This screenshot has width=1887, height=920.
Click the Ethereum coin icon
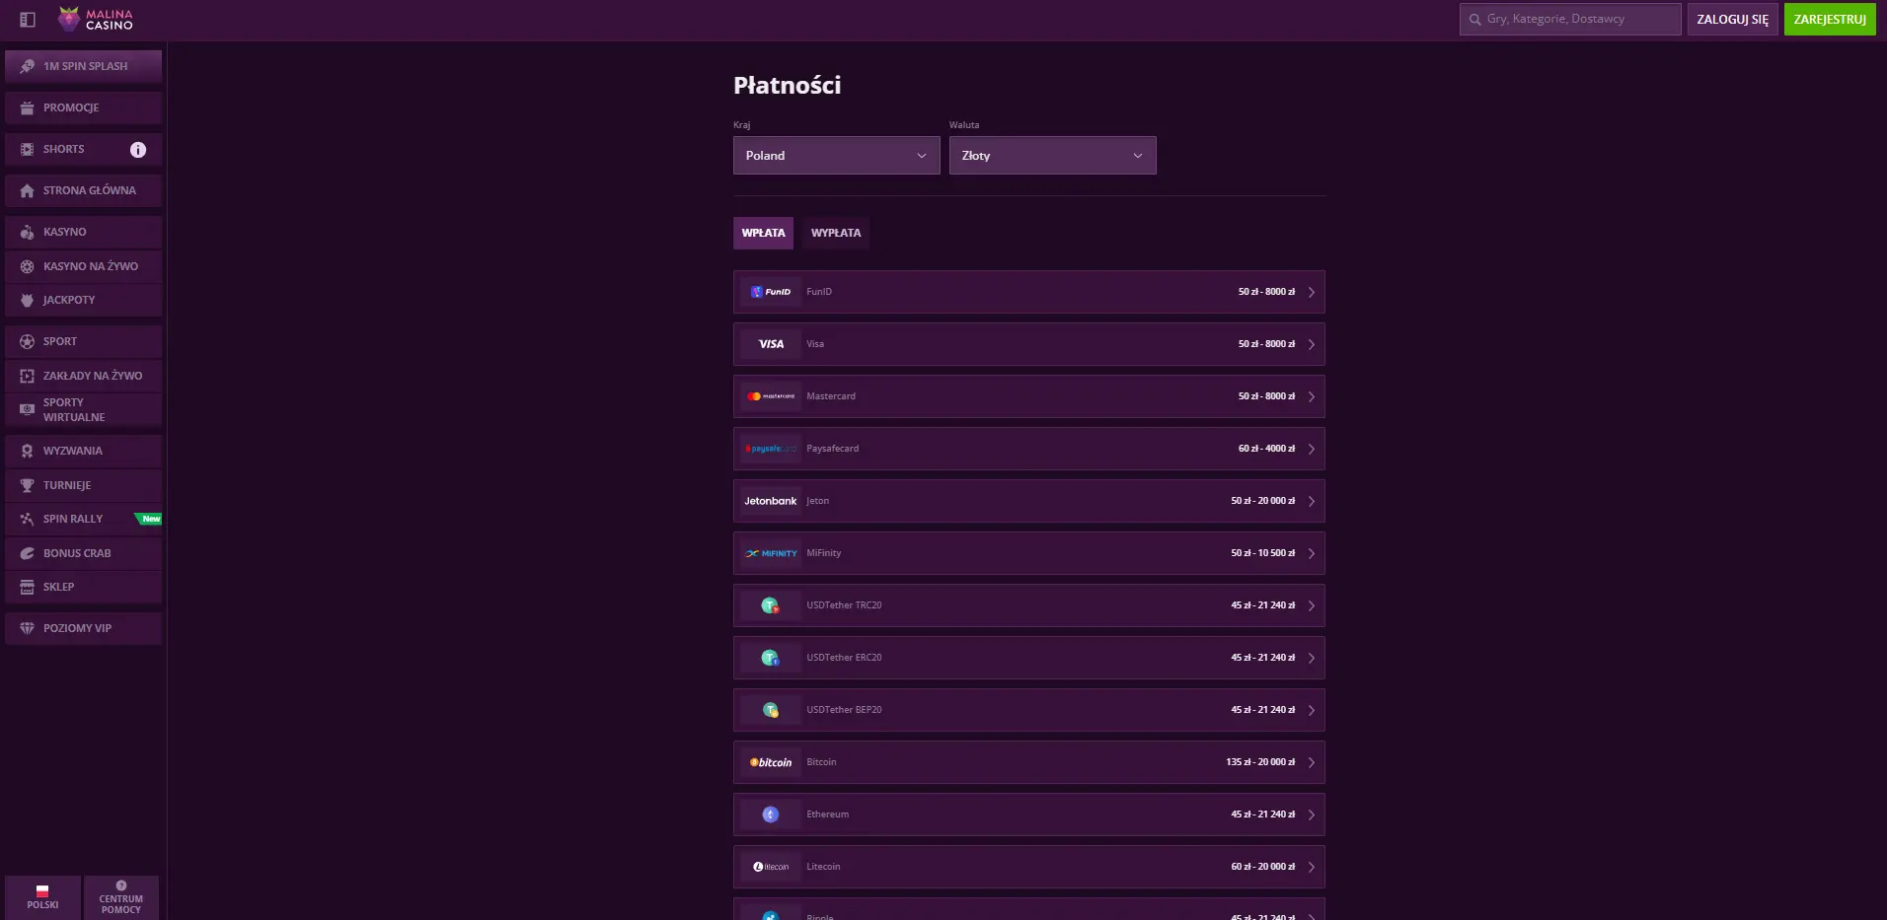(771, 814)
